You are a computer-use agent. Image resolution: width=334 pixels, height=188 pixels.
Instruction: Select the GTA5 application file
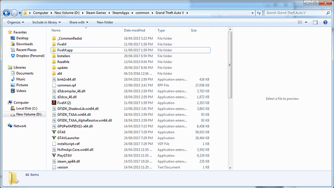click(x=61, y=132)
